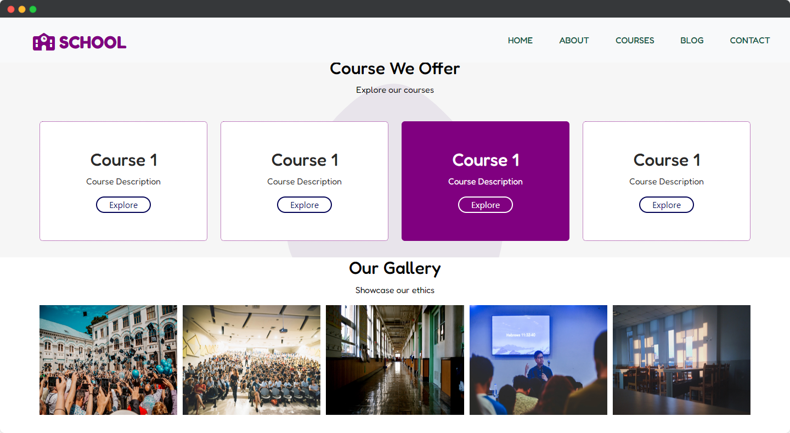Go to the ABOUT page
790x433 pixels.
pos(574,41)
